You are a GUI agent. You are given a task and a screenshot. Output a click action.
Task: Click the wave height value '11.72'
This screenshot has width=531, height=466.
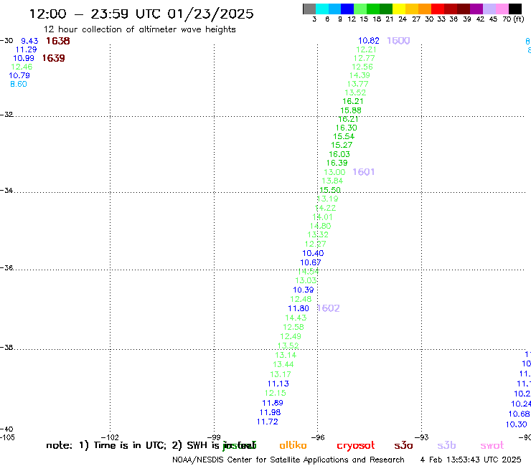(267, 422)
